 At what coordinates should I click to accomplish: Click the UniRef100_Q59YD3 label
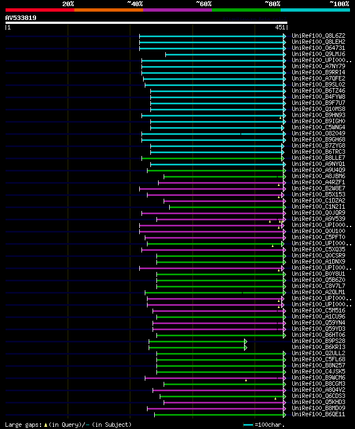click(x=318, y=329)
